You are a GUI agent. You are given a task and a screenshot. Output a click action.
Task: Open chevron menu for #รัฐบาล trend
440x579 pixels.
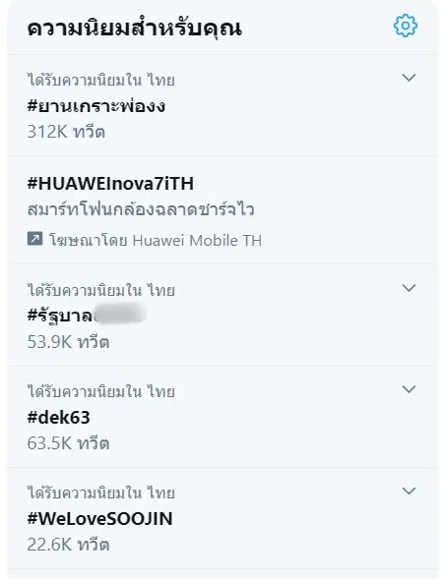[x=409, y=288]
